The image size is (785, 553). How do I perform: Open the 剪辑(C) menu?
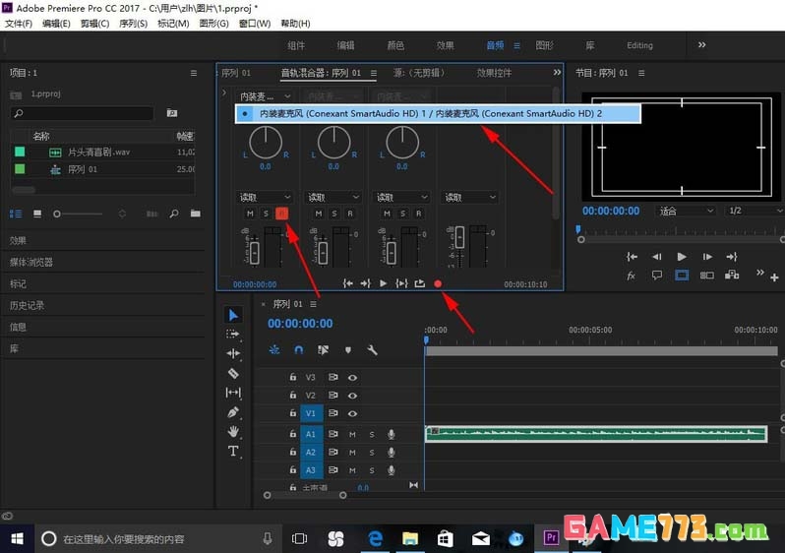[94, 24]
